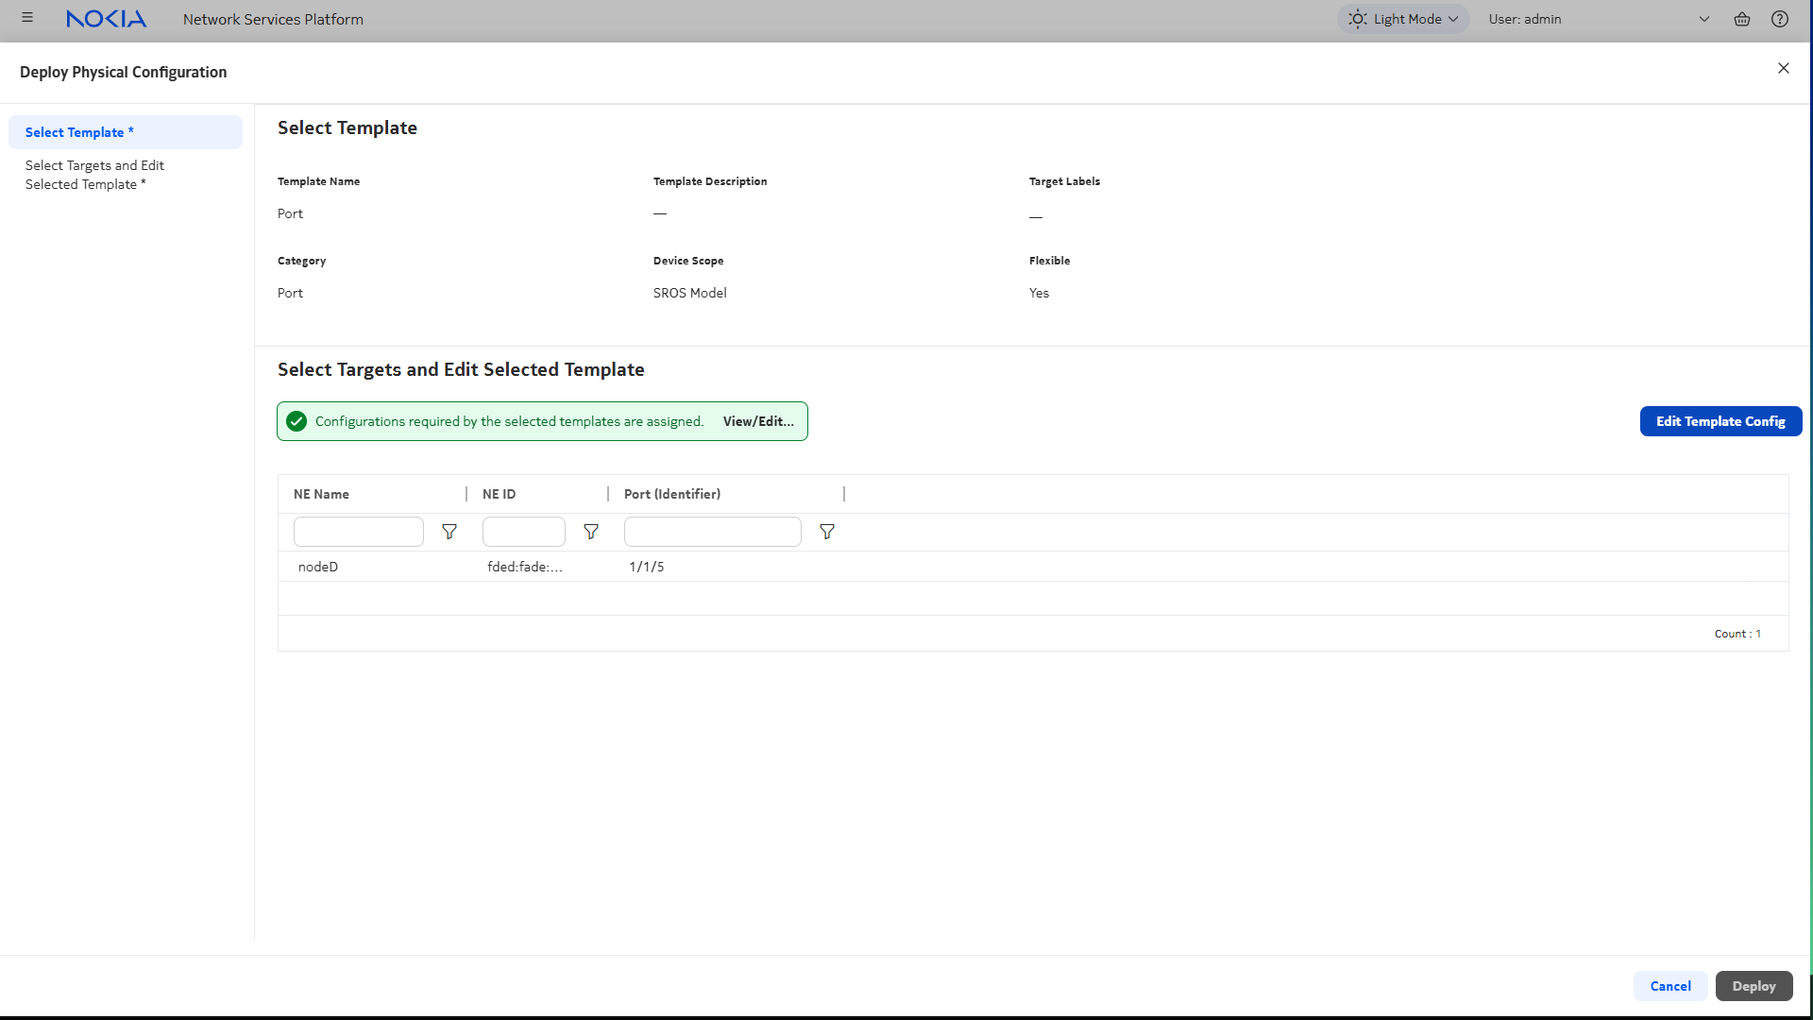Open the View/Edit... link
This screenshot has height=1020, width=1813.
coord(757,421)
